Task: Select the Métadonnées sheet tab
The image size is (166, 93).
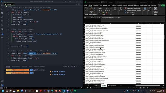Action: (x=112, y=86)
